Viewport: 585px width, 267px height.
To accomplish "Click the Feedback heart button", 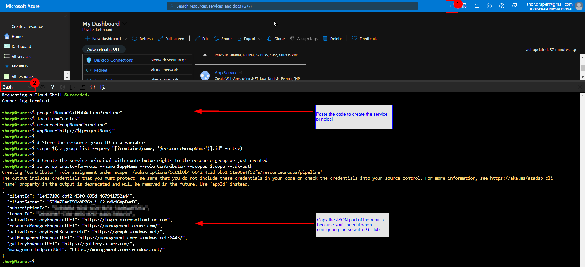I will [364, 39].
